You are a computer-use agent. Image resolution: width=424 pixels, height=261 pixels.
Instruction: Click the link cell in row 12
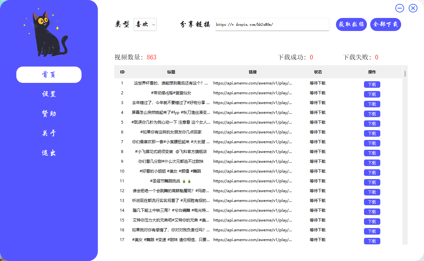[252, 191]
